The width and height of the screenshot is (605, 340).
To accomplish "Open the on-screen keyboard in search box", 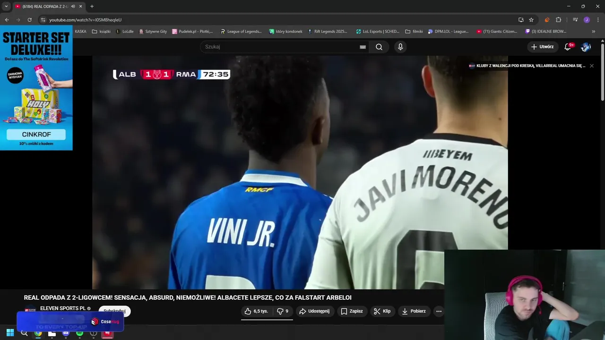I will (x=363, y=47).
